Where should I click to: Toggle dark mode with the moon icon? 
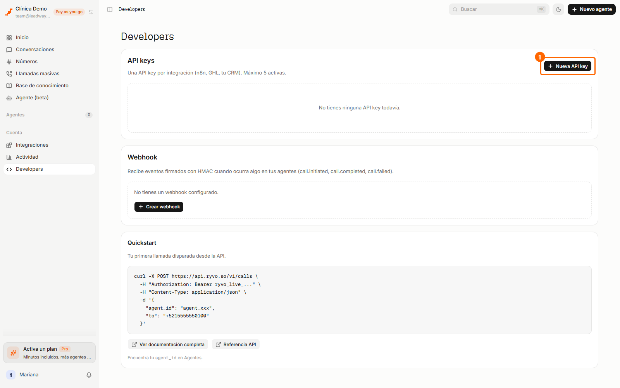[558, 9]
